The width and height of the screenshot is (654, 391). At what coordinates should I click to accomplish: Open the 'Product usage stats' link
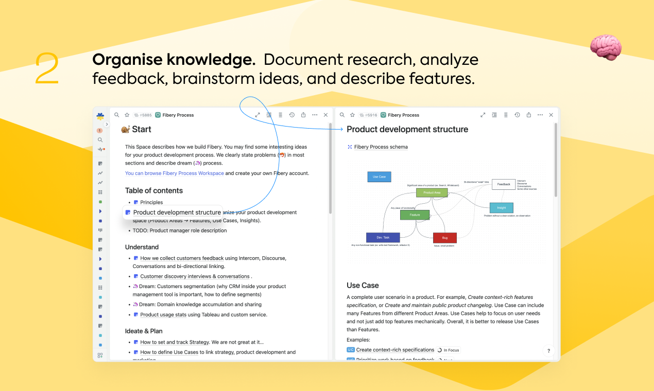coord(163,315)
